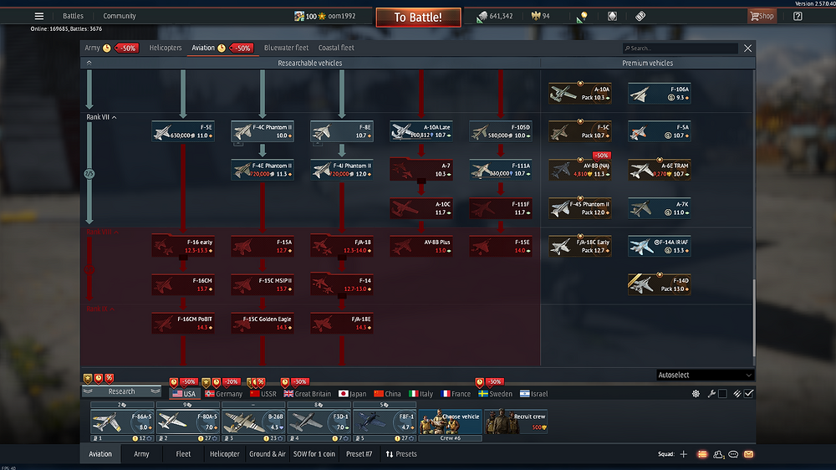Toggle the checkbox next to the wrench icon
Image resolution: width=836 pixels, height=470 pixels.
point(722,394)
